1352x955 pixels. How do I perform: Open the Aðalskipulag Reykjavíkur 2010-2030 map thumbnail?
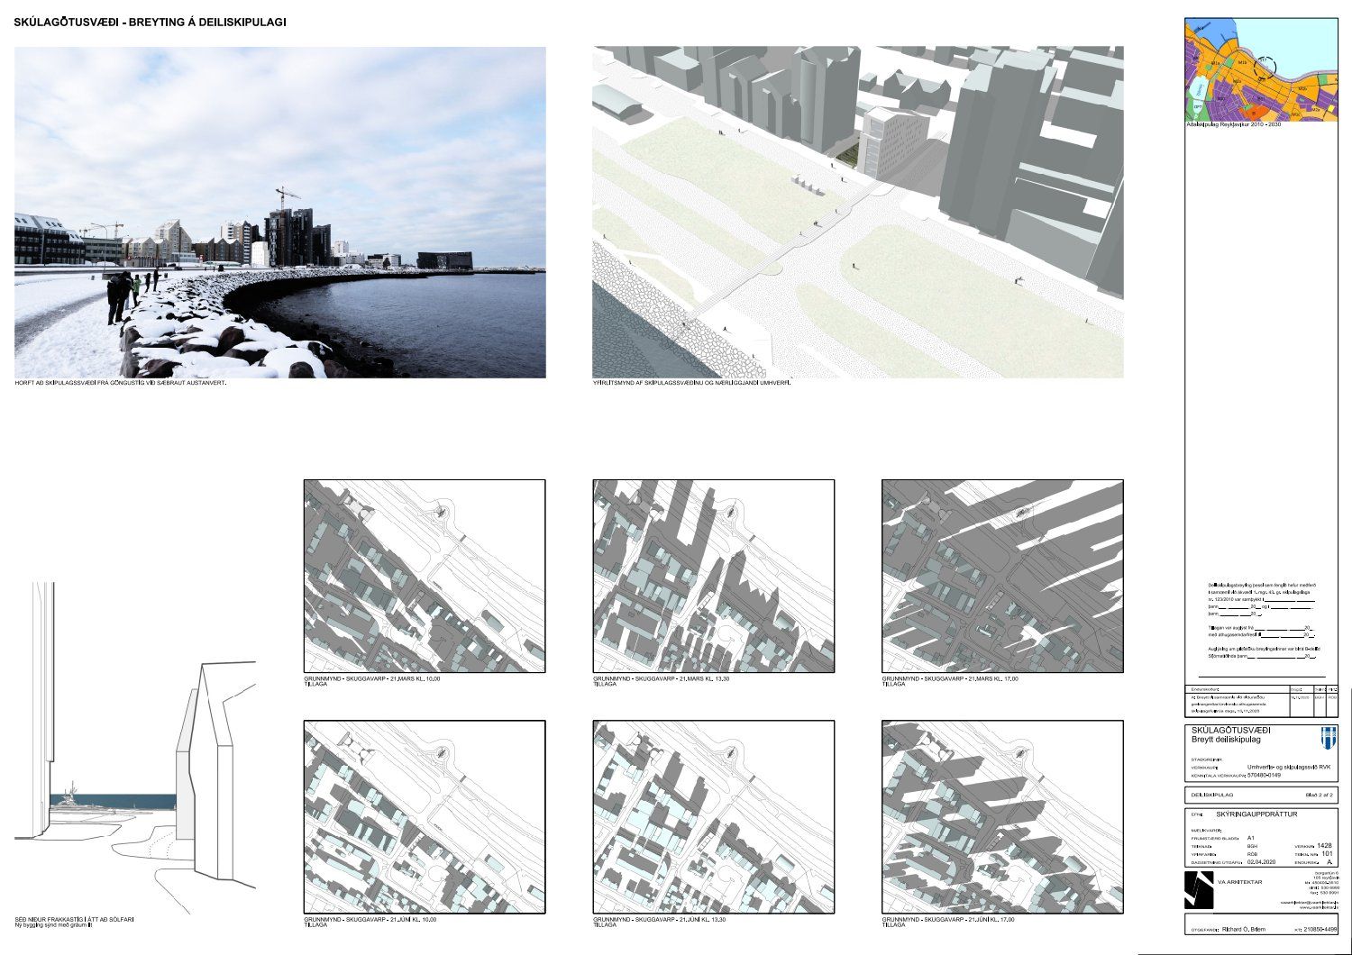pos(1260,70)
